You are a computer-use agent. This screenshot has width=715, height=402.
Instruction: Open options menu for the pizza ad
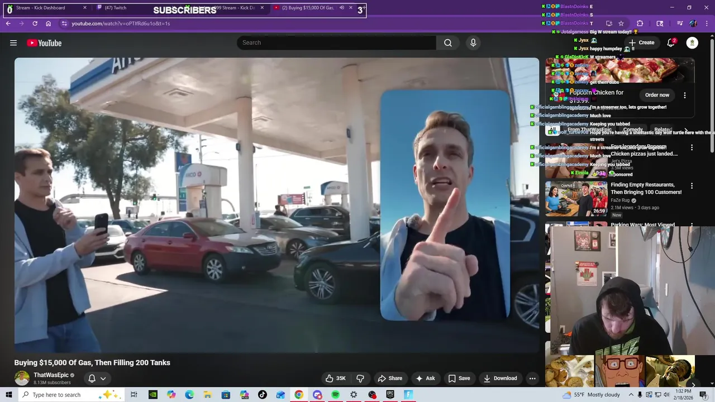(x=685, y=95)
